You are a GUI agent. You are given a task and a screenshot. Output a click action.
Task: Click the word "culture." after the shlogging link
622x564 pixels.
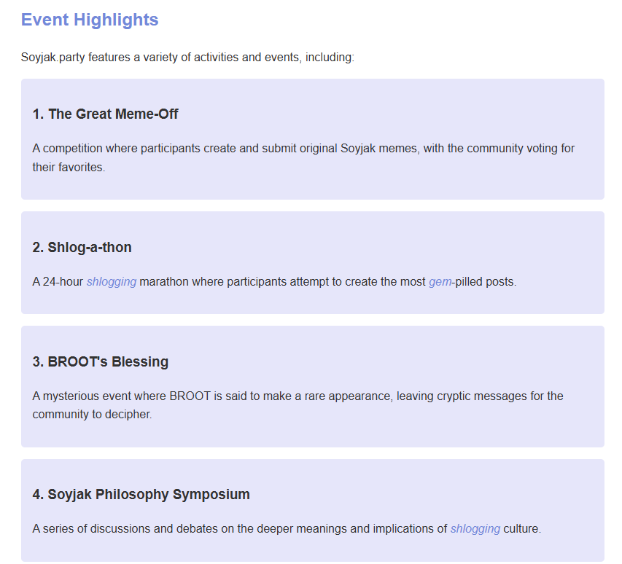(x=522, y=529)
